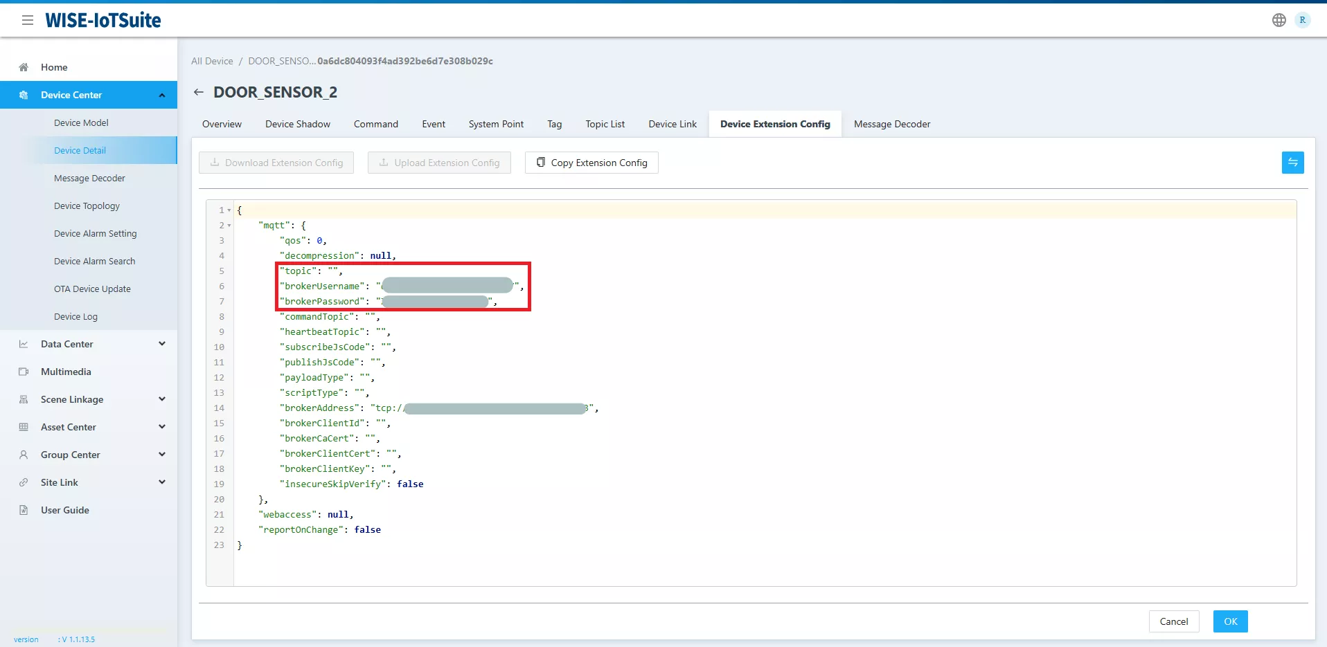The width and height of the screenshot is (1327, 647).
Task: Click the Multimedia camera icon
Action: 24,372
